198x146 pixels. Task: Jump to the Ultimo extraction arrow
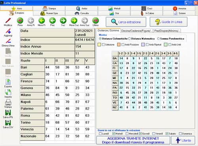coord(95,21)
